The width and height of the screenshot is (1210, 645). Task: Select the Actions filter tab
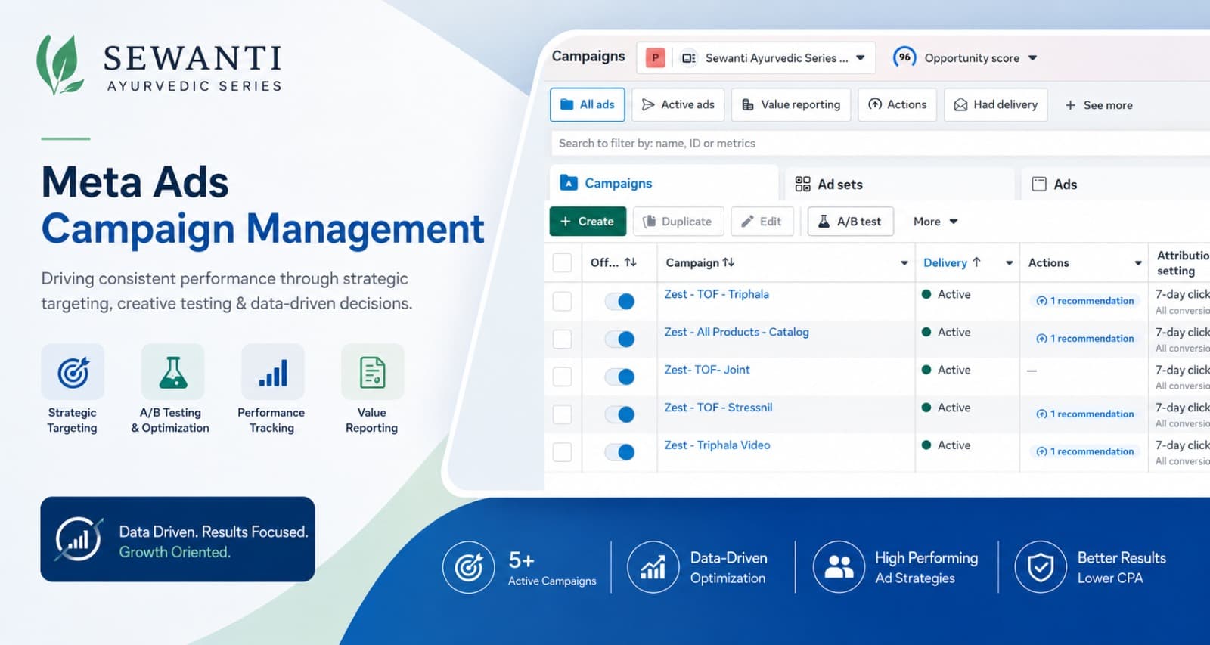(898, 104)
